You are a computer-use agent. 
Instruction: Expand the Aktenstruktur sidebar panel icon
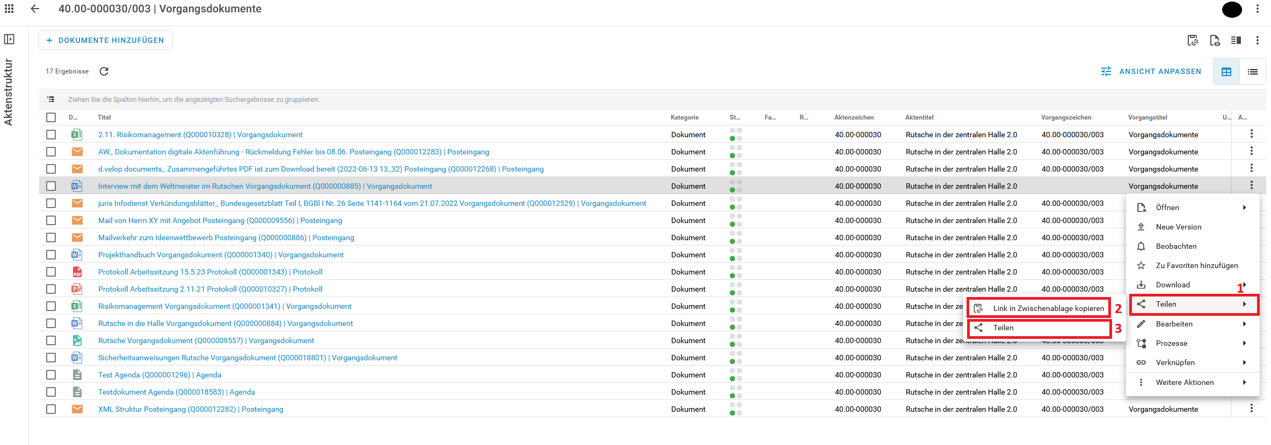click(9, 39)
